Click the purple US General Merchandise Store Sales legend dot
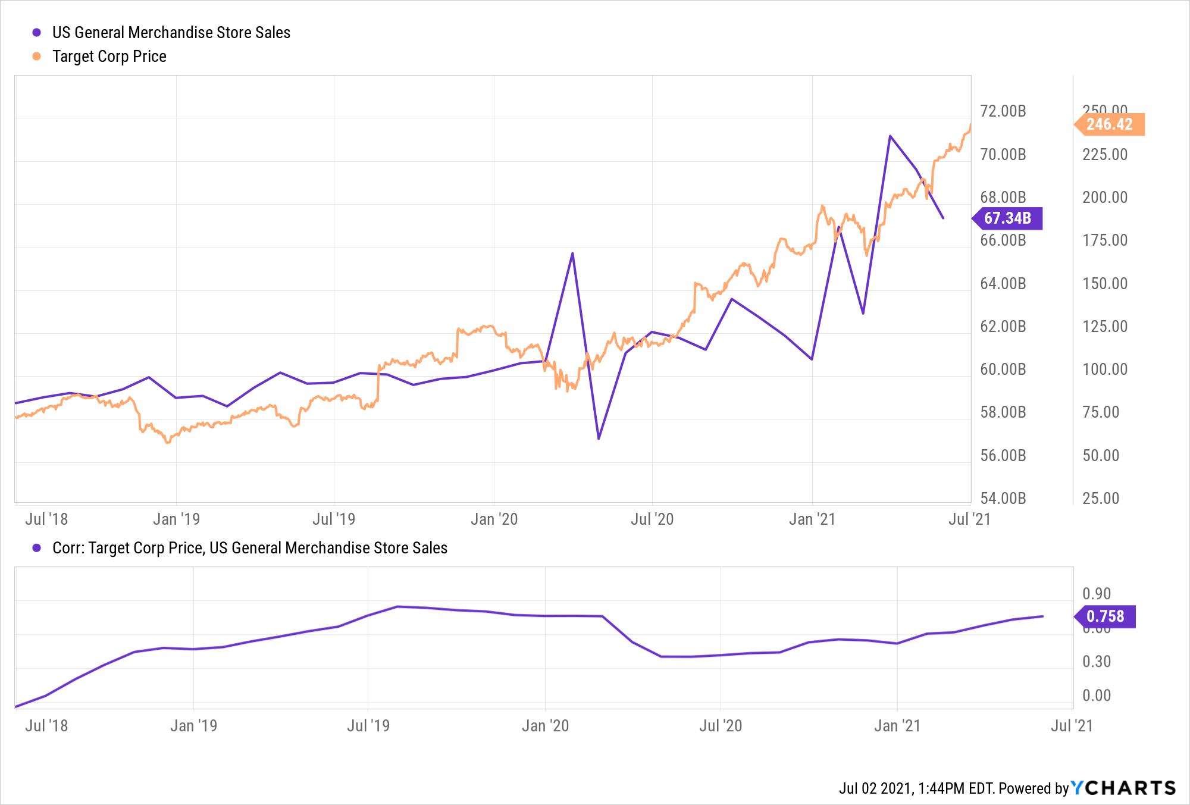This screenshot has width=1190, height=805. pos(37,33)
